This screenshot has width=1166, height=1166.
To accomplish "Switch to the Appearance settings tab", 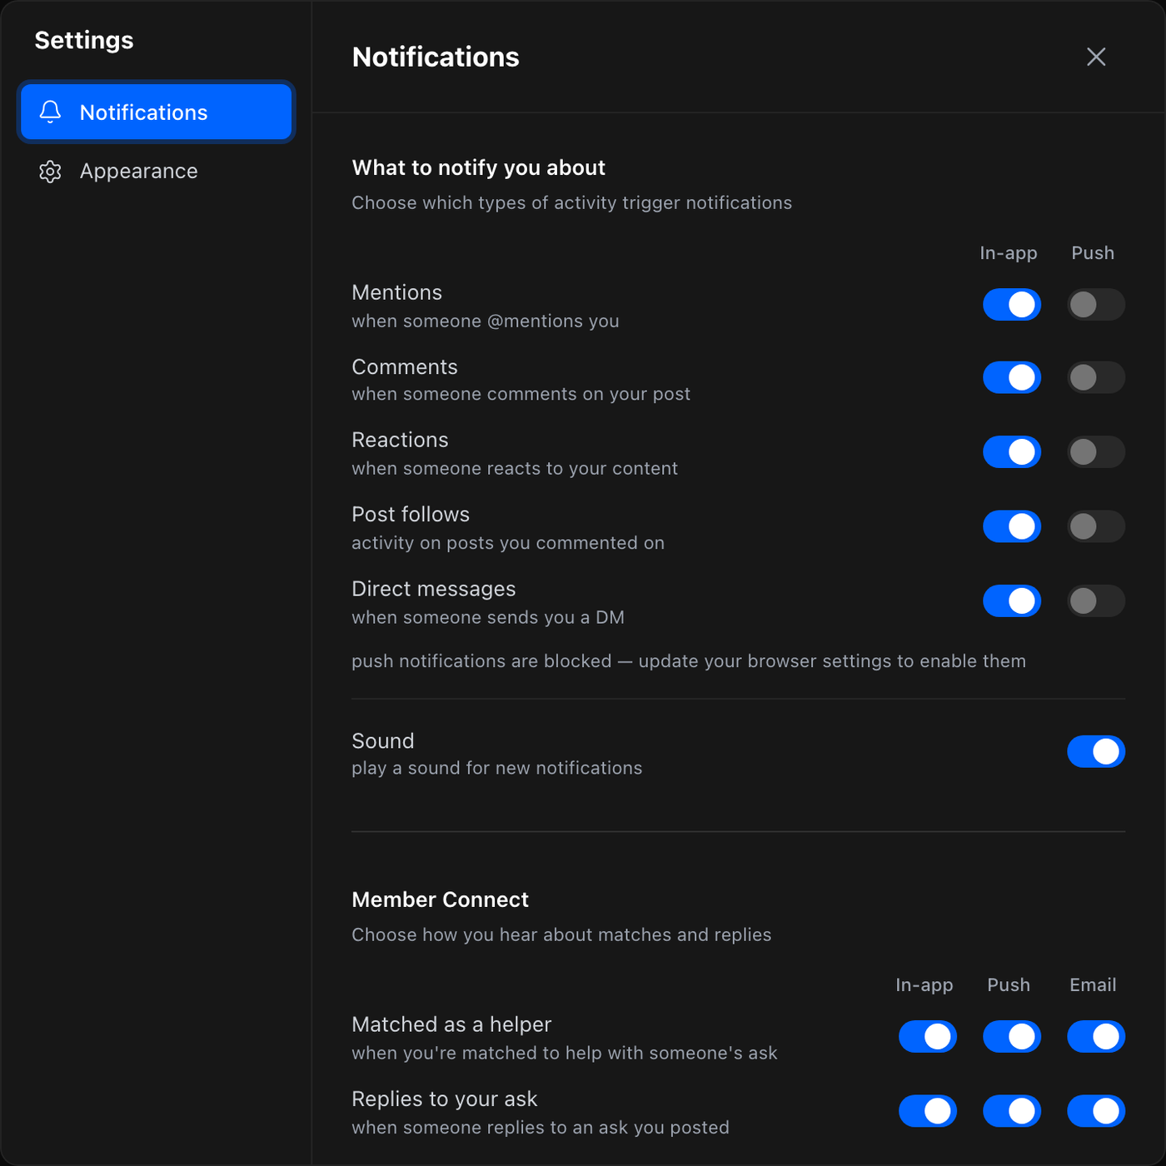I will pos(157,171).
